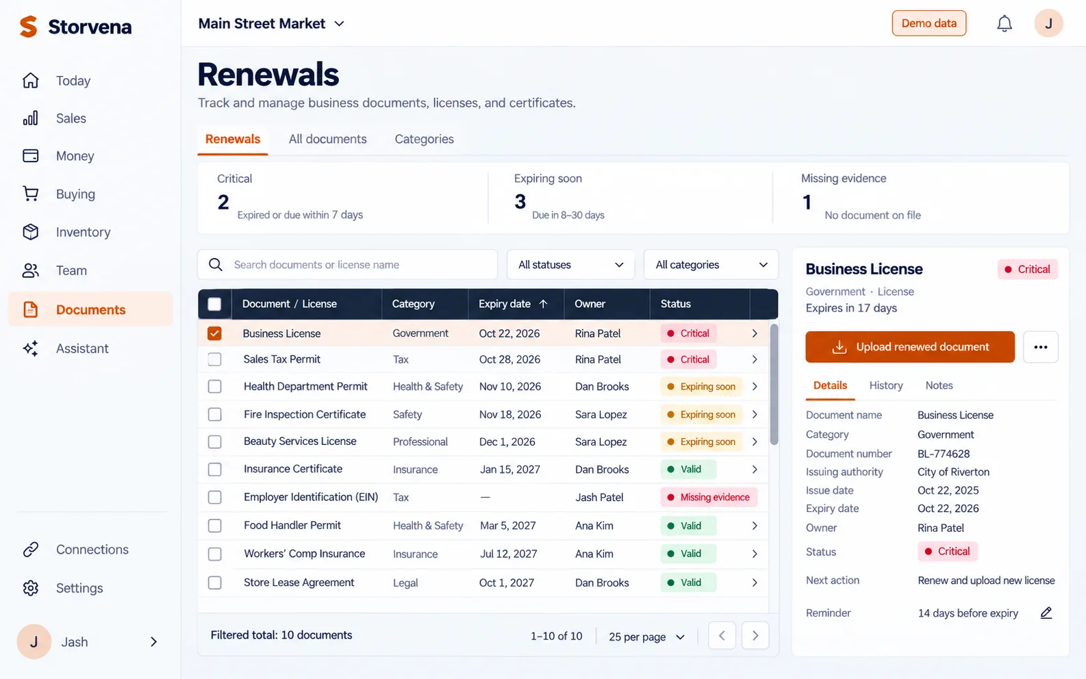The image size is (1086, 679).
Task: Click Upload renewed document button
Action: tap(910, 347)
